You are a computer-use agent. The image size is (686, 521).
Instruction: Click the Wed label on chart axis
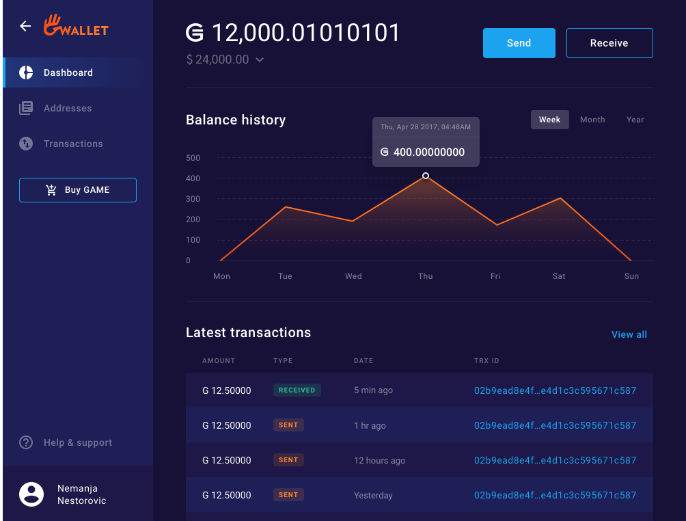[x=353, y=276]
